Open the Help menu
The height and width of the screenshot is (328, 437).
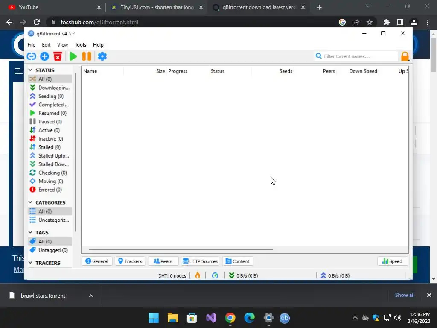[x=98, y=44]
